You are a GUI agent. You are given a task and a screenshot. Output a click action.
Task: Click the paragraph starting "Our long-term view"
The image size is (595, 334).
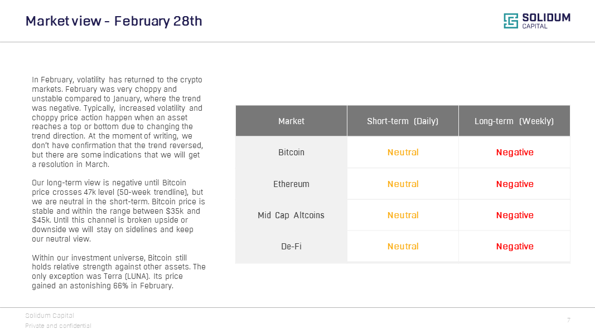[118, 211]
